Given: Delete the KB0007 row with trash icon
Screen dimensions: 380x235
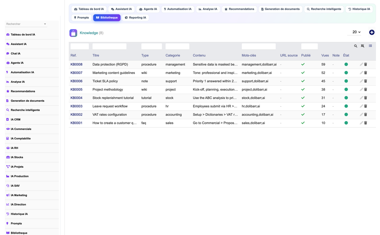Looking at the screenshot, I should click(x=365, y=73).
